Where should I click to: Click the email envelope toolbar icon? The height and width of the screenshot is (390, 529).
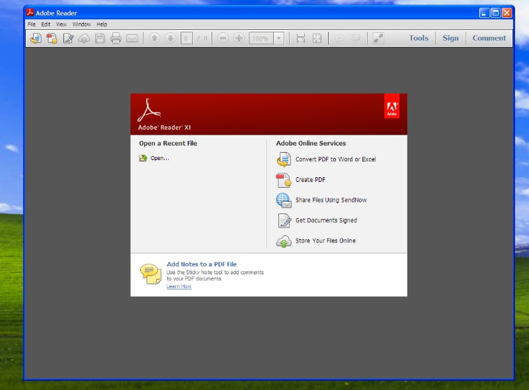(132, 38)
